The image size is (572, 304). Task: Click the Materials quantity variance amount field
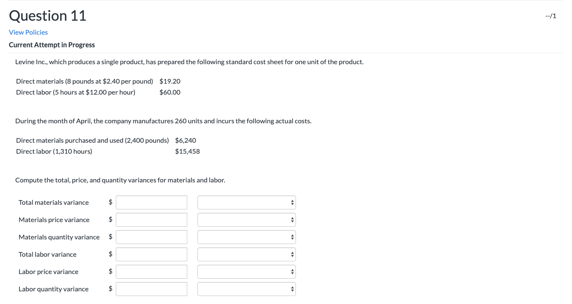151,237
